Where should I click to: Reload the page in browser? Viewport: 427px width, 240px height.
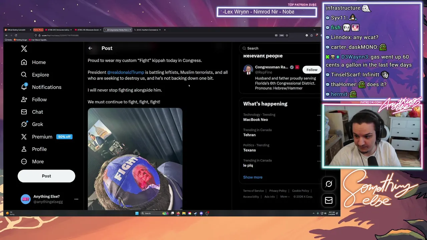coord(16,35)
